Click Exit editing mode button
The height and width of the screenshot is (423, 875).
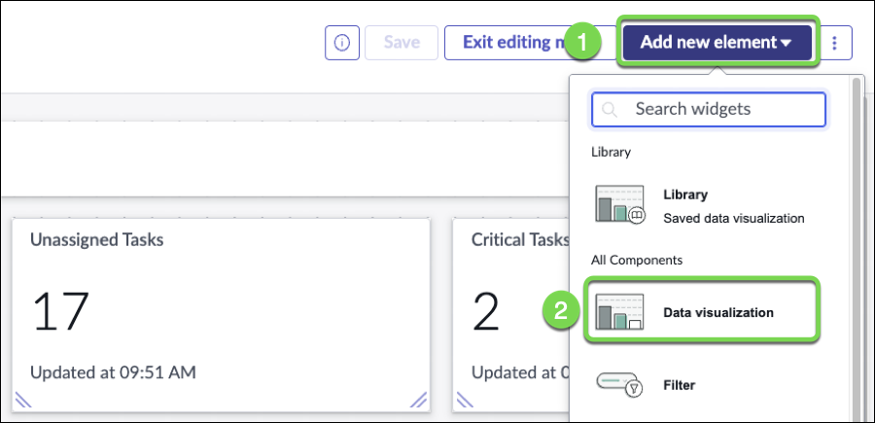[x=506, y=43]
